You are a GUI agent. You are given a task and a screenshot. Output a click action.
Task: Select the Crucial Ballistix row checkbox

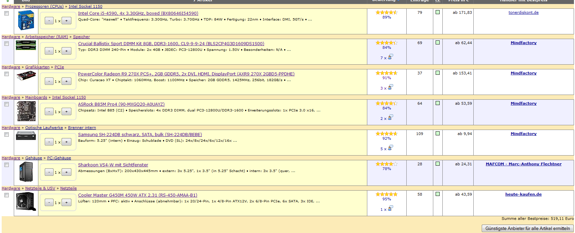coord(6,44)
